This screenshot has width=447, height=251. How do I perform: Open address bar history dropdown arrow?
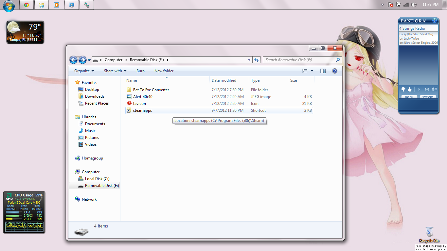[249, 60]
